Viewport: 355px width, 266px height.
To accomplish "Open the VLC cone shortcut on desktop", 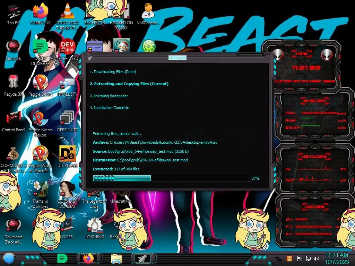I will point(68,16).
